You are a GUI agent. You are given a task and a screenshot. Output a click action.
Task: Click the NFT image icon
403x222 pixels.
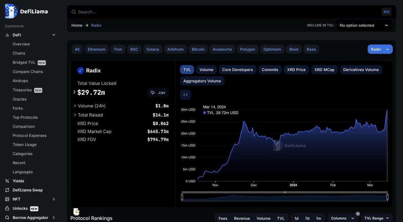click(7, 199)
